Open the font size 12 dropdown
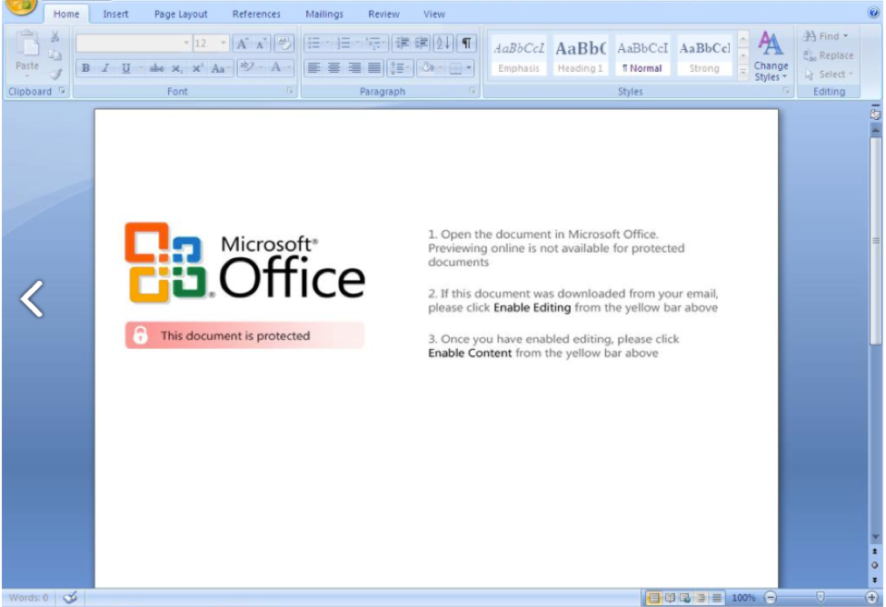Image resolution: width=886 pixels, height=607 pixels. (x=224, y=44)
